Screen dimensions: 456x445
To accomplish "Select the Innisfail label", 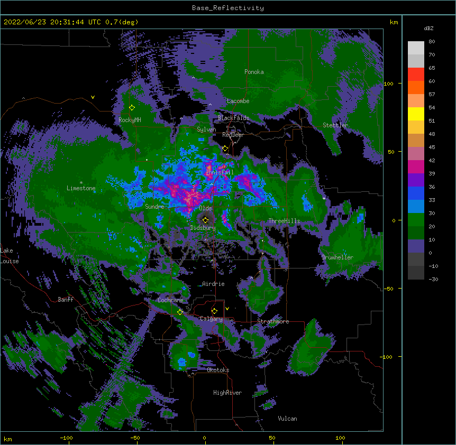I will [220, 172].
